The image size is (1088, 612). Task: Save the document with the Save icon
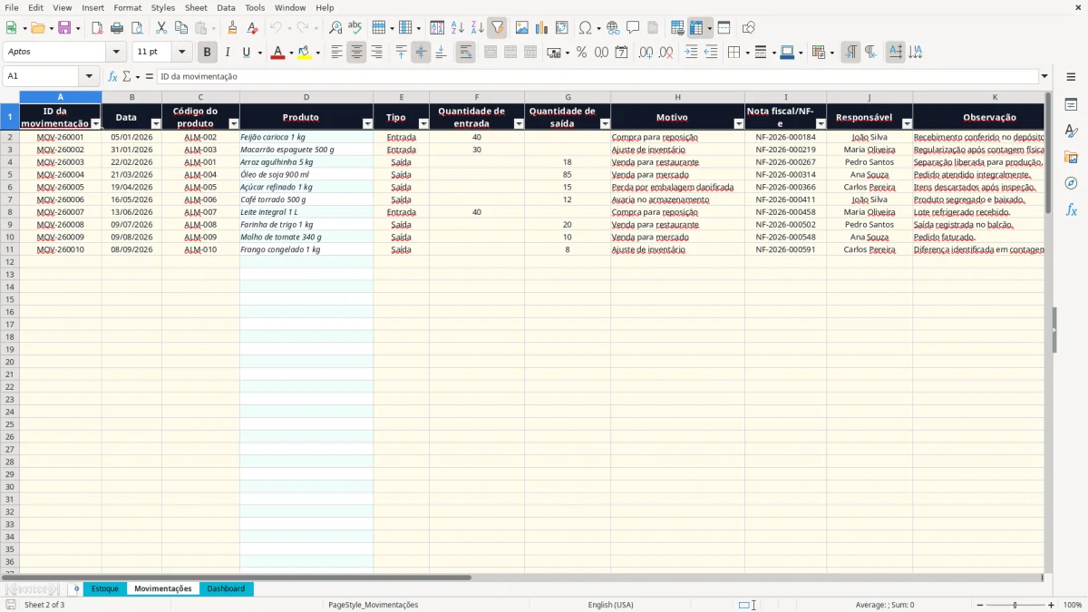point(64,28)
